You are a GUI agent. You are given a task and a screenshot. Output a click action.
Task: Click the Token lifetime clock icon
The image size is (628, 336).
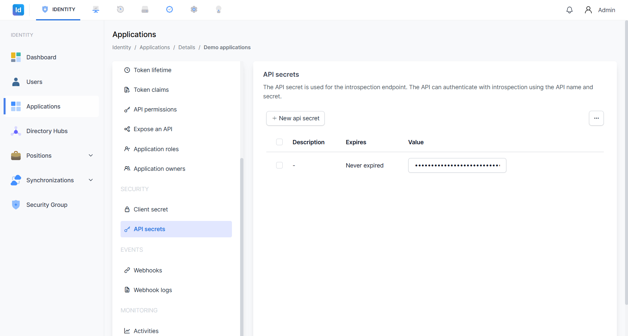127,70
